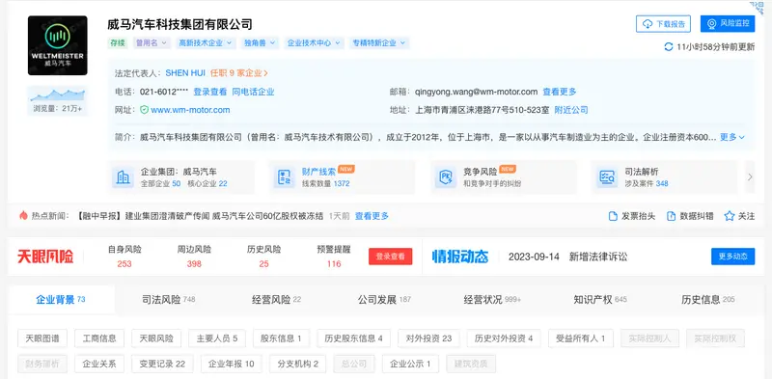The height and width of the screenshot is (379, 772).
Task: Expand the 专精特新企业 tag dropdown
Action: pos(379,42)
